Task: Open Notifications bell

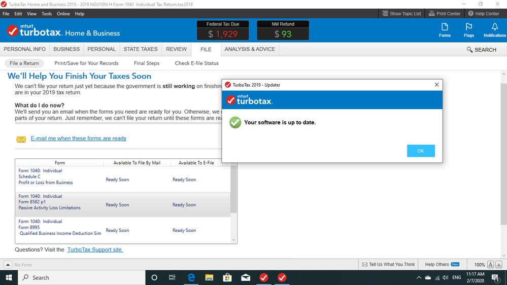Action: (494, 30)
